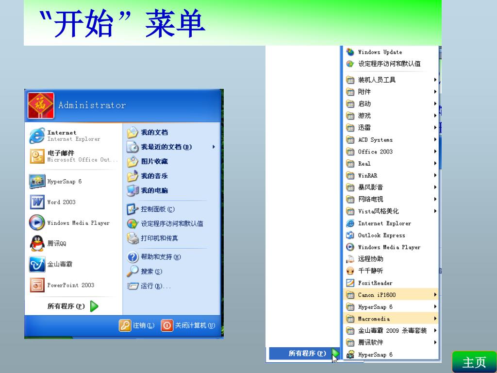Open the 腾讯QQ penguin icon

click(37, 244)
